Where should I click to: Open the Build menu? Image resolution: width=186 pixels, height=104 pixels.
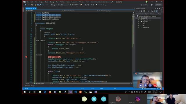tap(47, 2)
